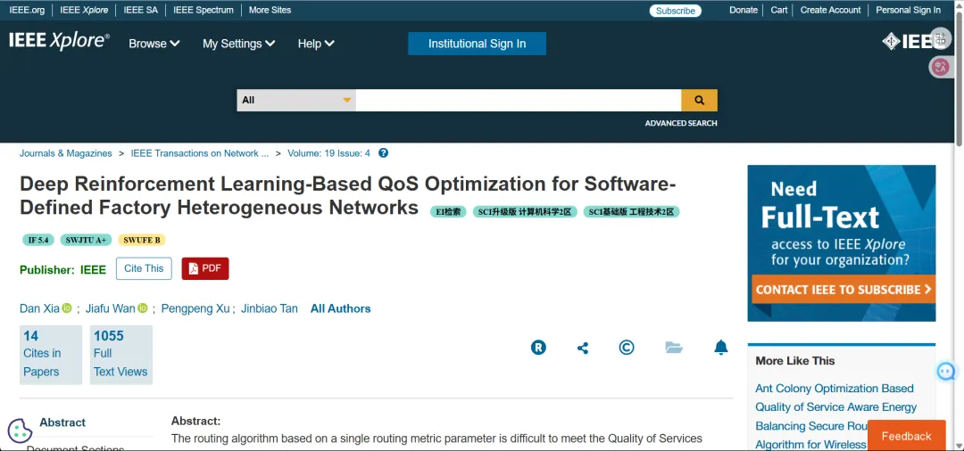Click the QR code extension icon
This screenshot has height=451, width=964.
tap(941, 38)
